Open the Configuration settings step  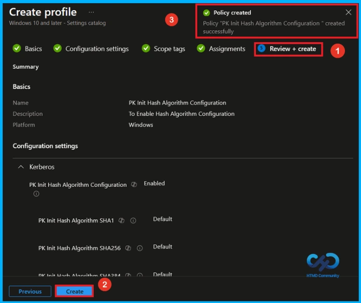(97, 49)
